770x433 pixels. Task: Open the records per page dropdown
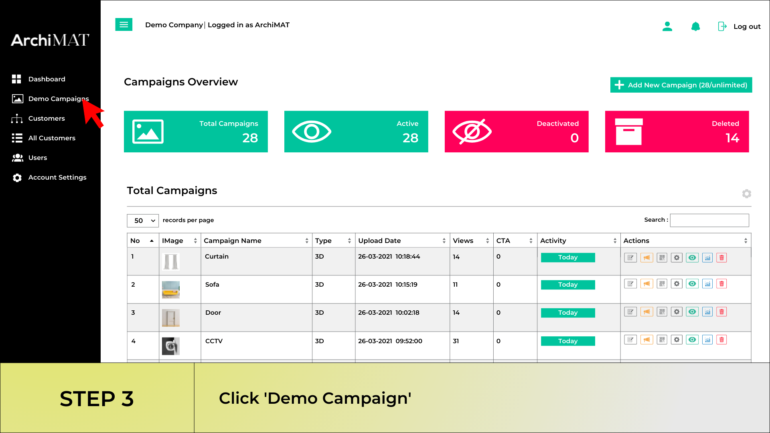pos(142,221)
